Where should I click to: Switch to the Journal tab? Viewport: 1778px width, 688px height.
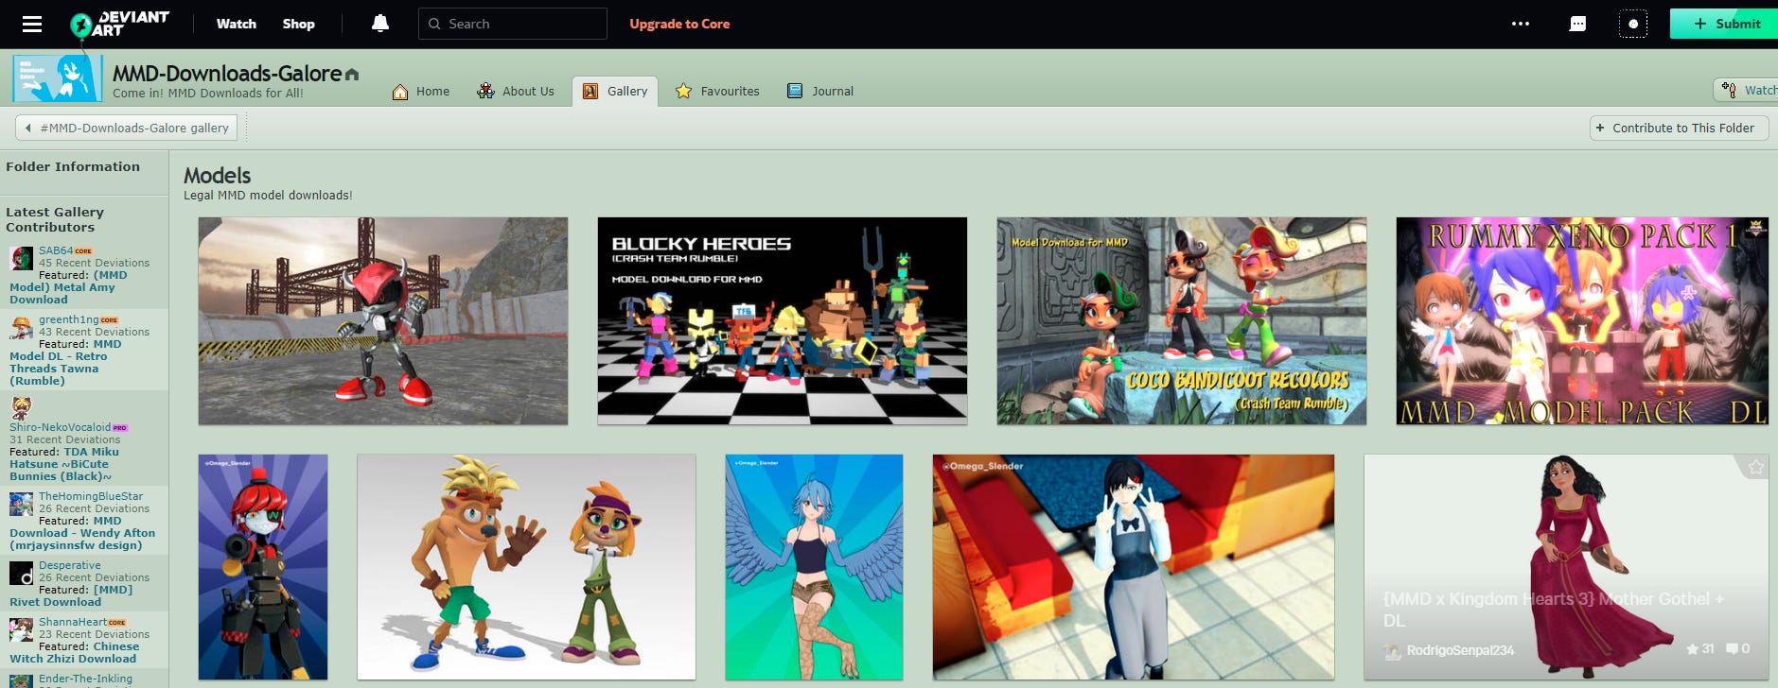(x=820, y=91)
